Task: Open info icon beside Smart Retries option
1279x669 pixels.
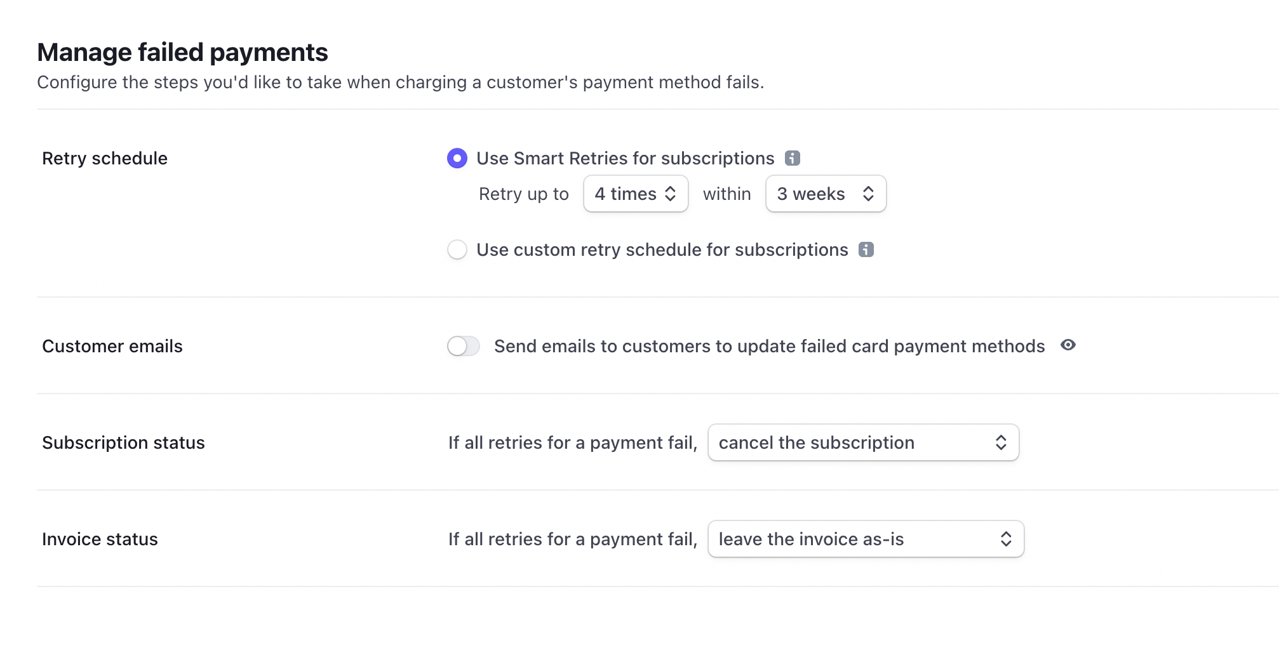Action: tap(792, 158)
